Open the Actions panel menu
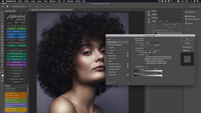This screenshot has width=201, height=113. pos(28,86)
